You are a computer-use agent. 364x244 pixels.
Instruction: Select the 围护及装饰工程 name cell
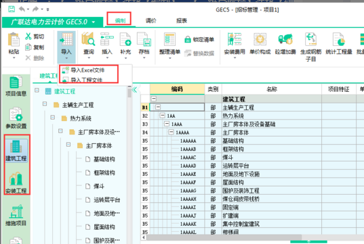tap(272, 191)
